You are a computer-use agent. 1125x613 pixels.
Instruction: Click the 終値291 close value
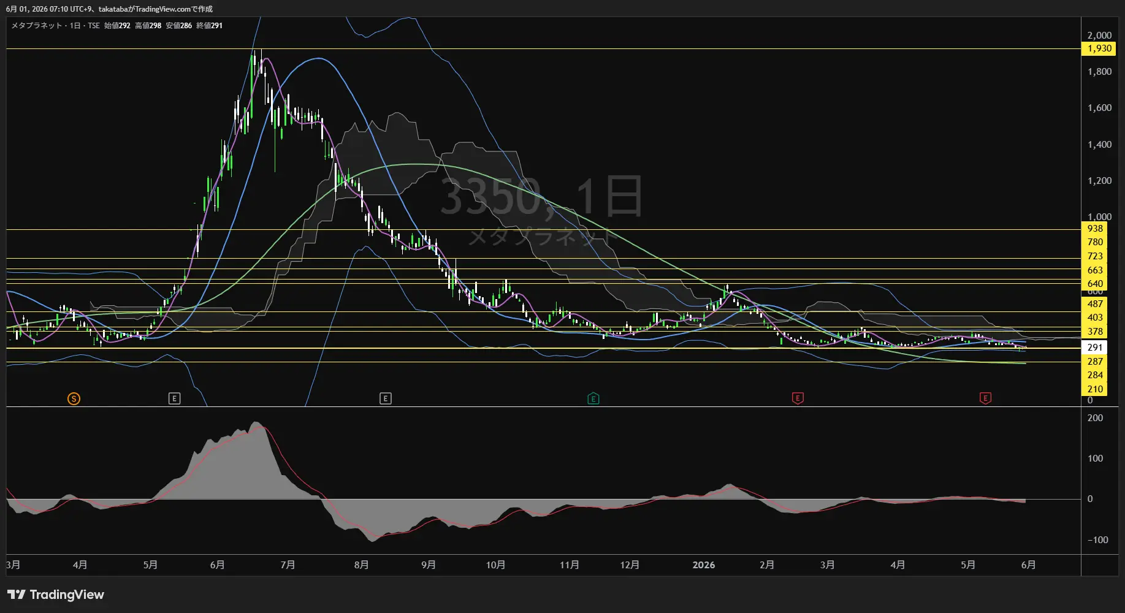(x=209, y=26)
